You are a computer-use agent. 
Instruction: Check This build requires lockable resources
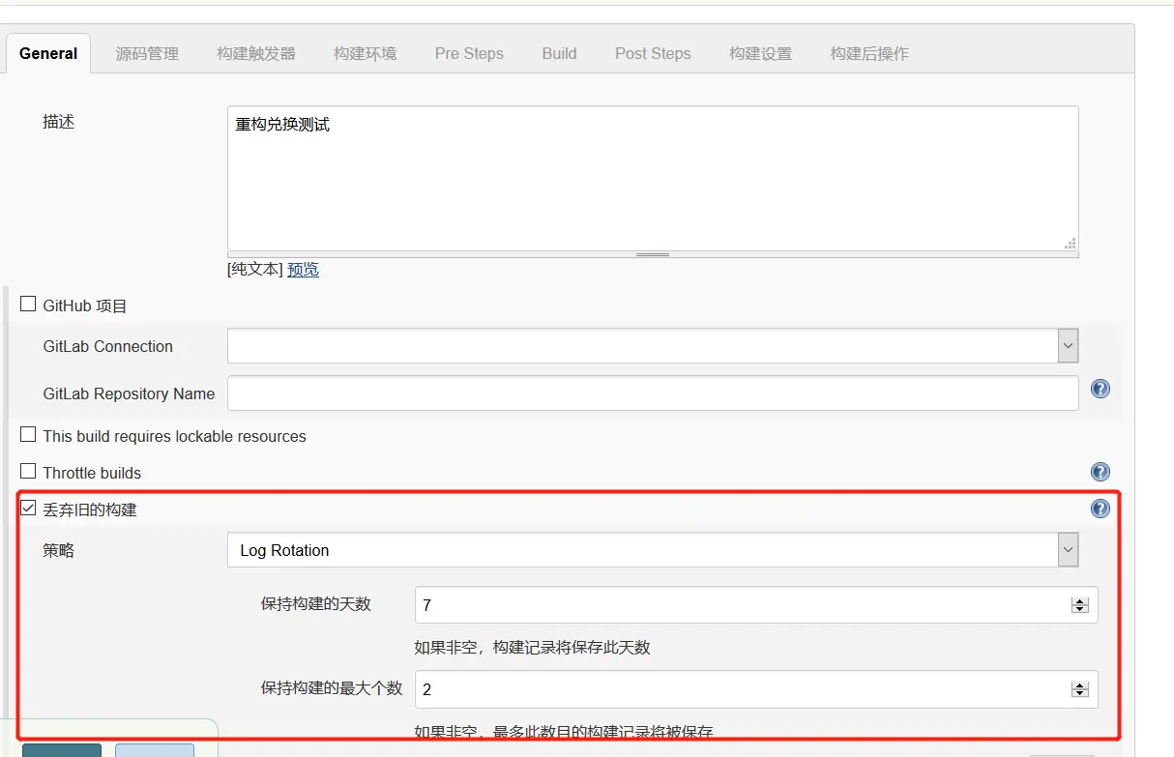28,435
